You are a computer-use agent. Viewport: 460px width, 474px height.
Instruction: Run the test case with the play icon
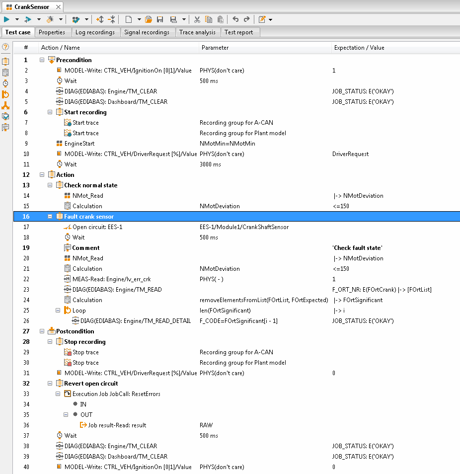[6, 20]
